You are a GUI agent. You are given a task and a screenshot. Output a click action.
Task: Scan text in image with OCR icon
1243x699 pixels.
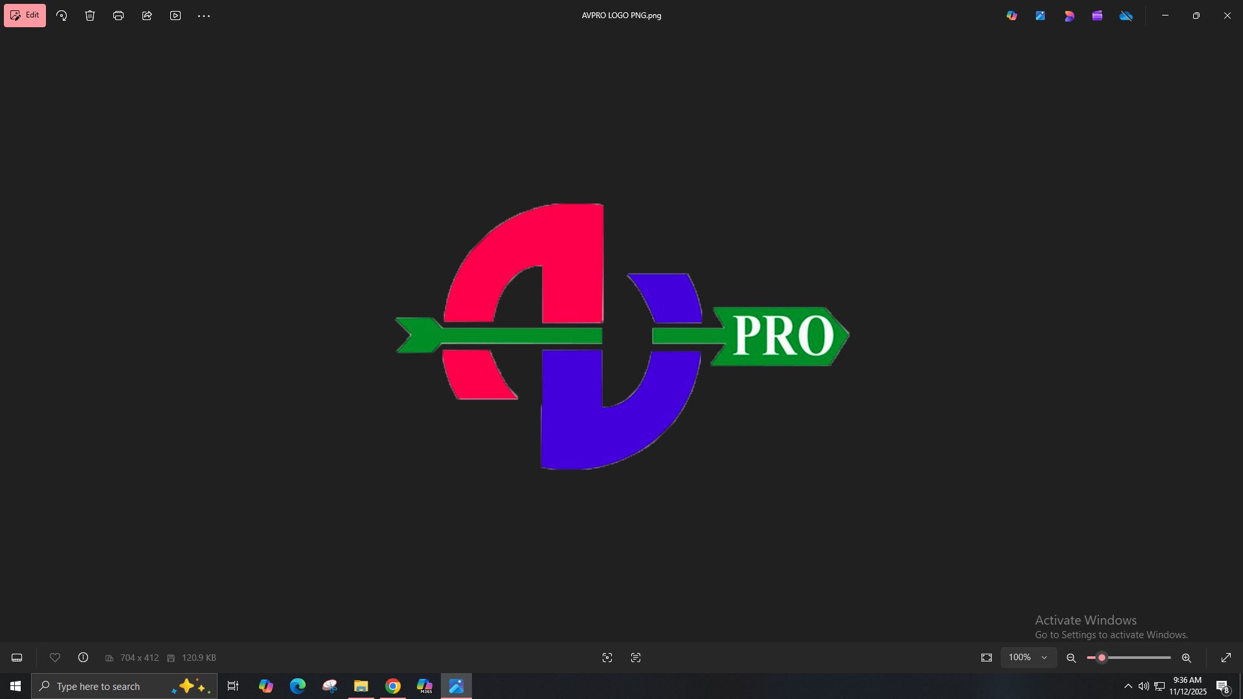pos(636,658)
